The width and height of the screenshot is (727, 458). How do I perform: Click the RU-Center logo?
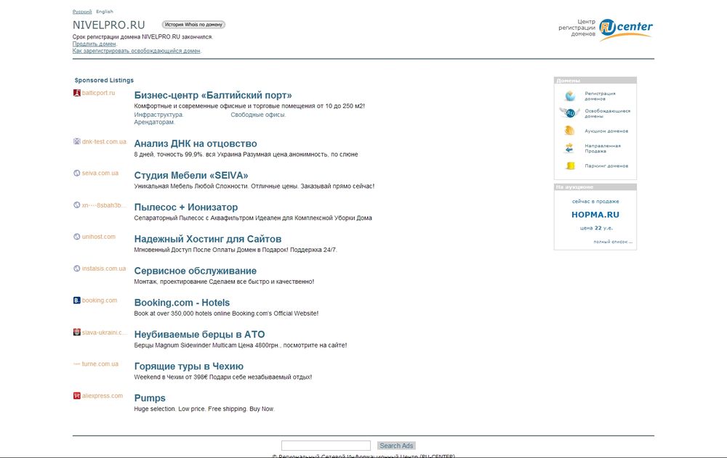[x=625, y=29]
